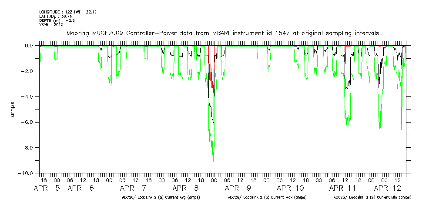Click the plot title starting with Mooring MUCE2009
This screenshot has height=219, width=439.
(222, 33)
